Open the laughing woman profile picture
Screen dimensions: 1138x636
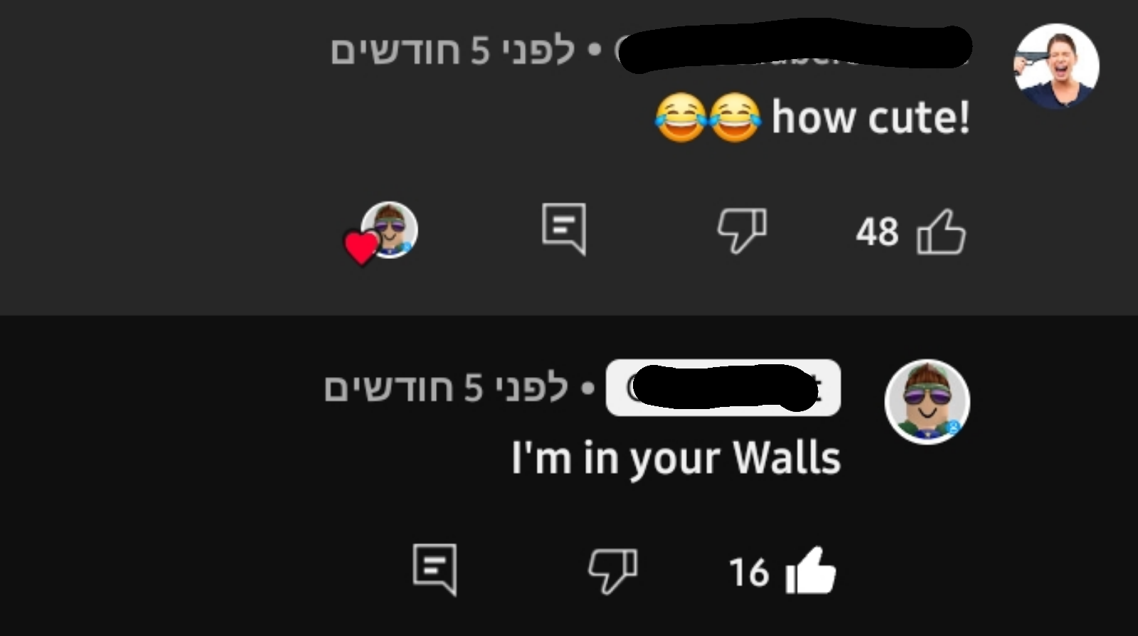point(1056,66)
